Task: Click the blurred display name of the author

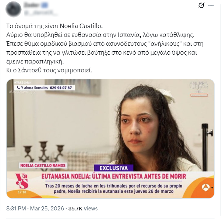Action: (x=32, y=5)
